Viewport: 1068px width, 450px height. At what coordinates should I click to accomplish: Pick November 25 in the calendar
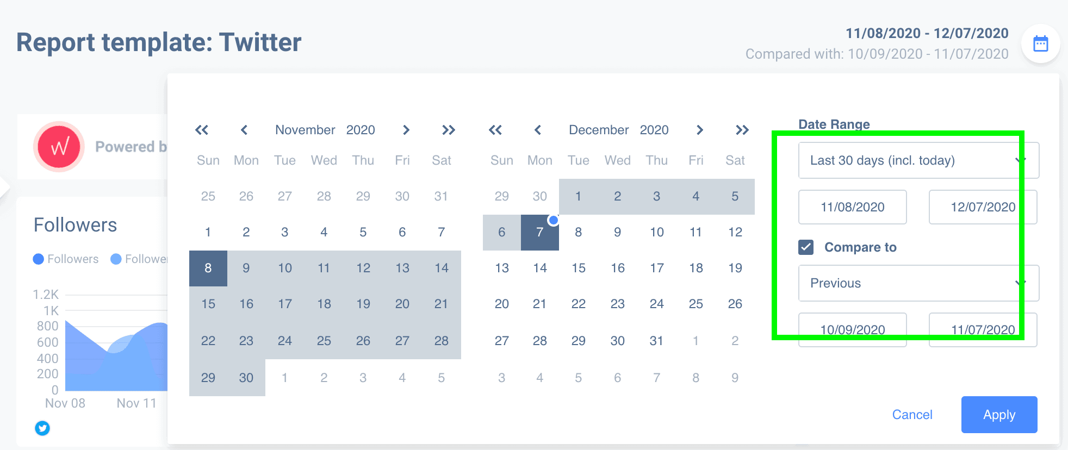pyautogui.click(x=324, y=341)
